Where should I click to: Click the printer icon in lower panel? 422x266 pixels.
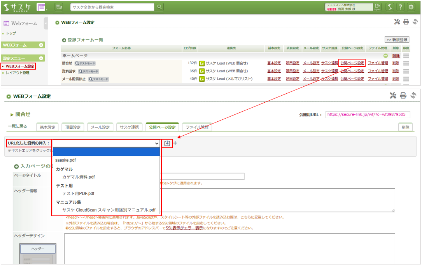[403, 96]
